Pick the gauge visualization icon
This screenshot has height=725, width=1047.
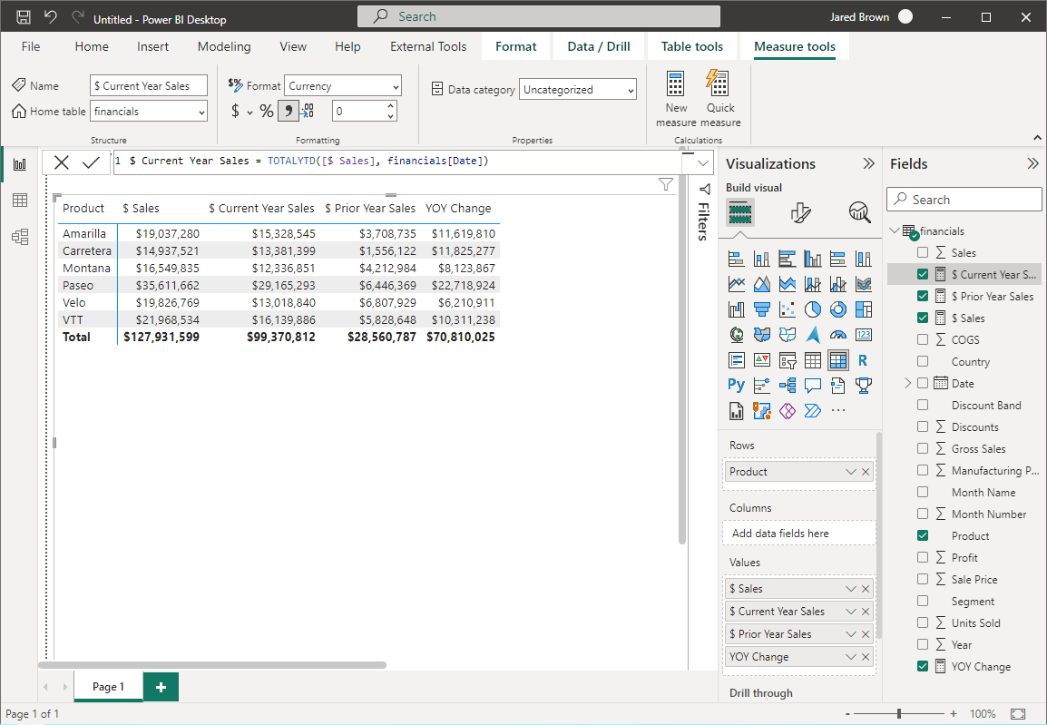(837, 334)
